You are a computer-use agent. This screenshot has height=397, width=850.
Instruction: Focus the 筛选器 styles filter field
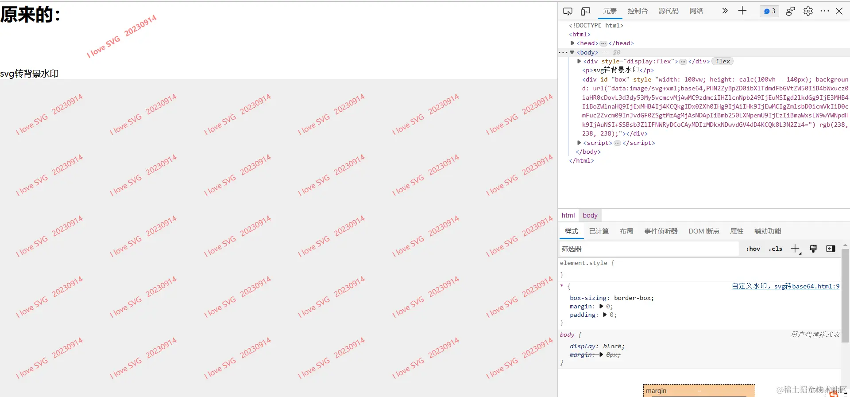pyautogui.click(x=649, y=249)
